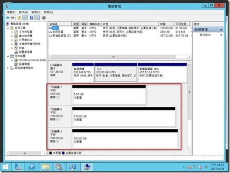
Task: Click the 效能 monitor icon
Action: coord(16,48)
